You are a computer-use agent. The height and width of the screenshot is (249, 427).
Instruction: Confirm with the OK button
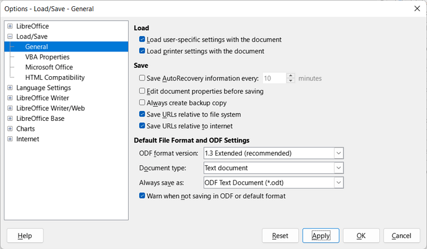tap(361, 235)
